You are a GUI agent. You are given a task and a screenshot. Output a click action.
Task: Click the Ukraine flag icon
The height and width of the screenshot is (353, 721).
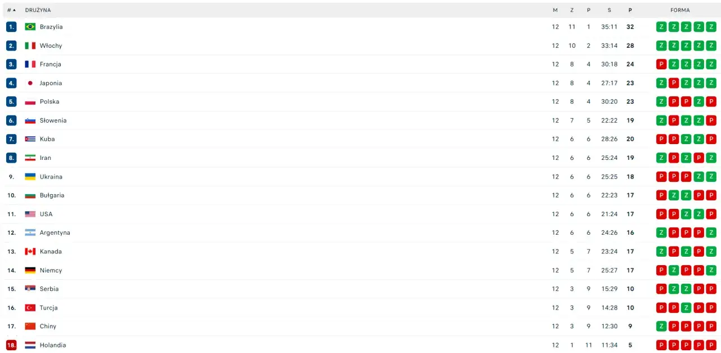pyautogui.click(x=30, y=177)
